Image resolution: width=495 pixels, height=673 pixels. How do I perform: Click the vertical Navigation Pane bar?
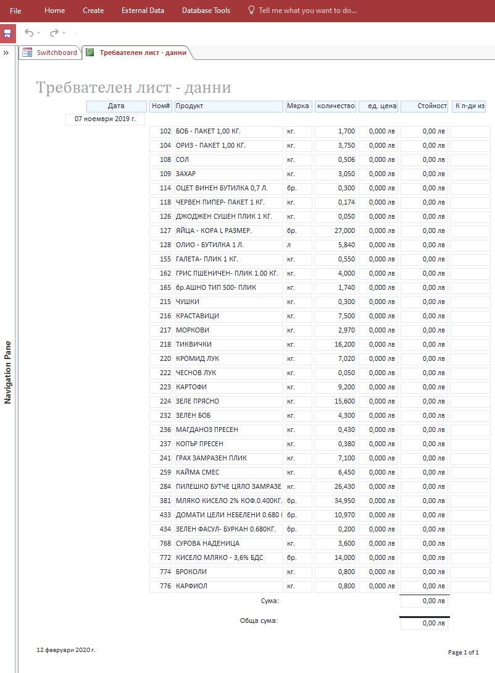tap(7, 372)
